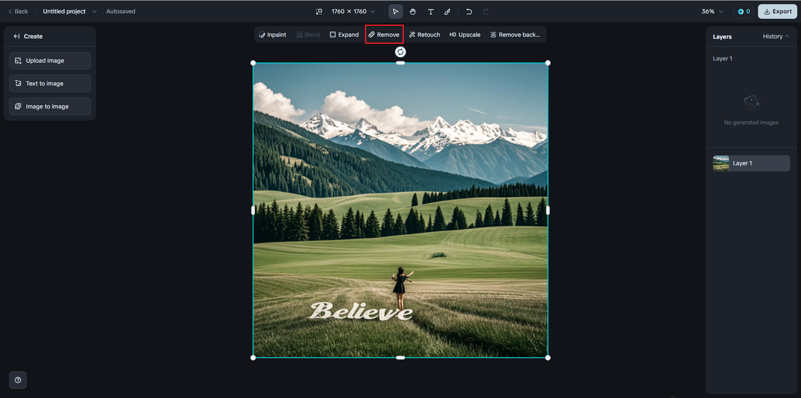Select the pointer (select) tool

[x=395, y=11]
